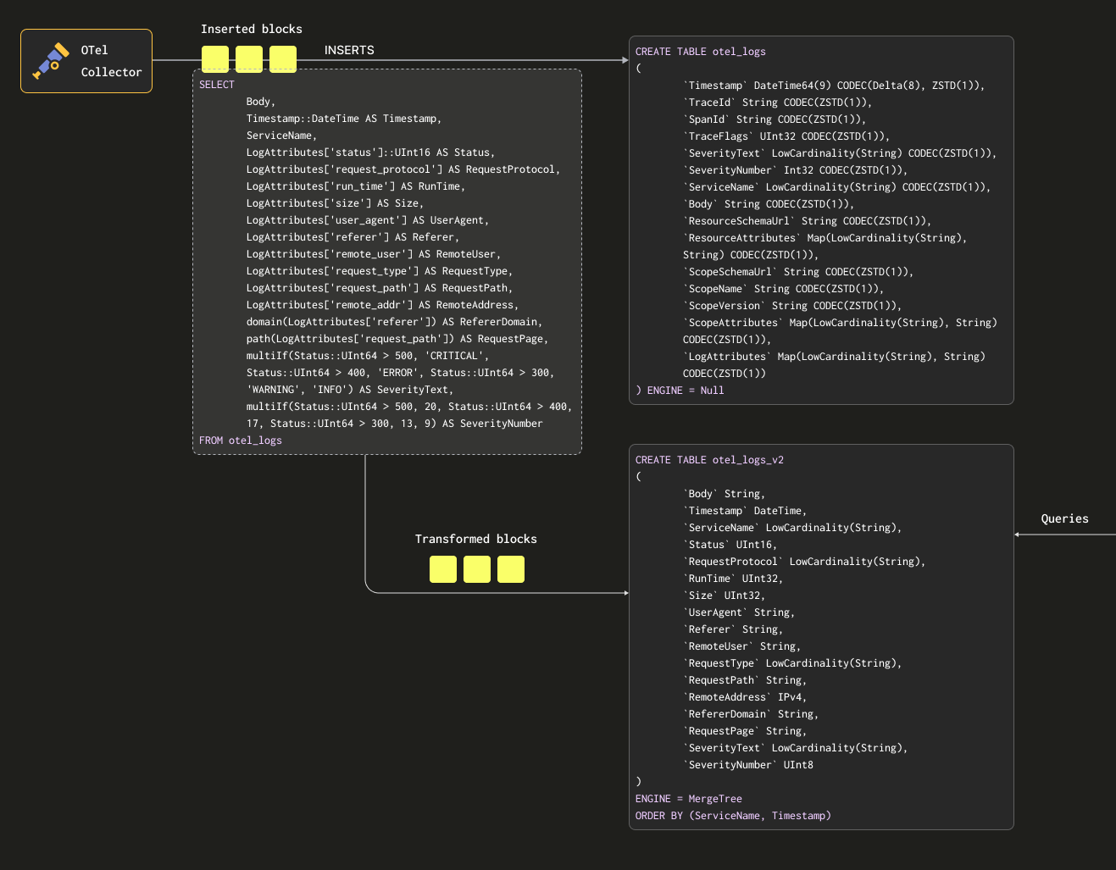This screenshot has width=1116, height=870.
Task: Click the OTel Collector label text
Action: (111, 61)
